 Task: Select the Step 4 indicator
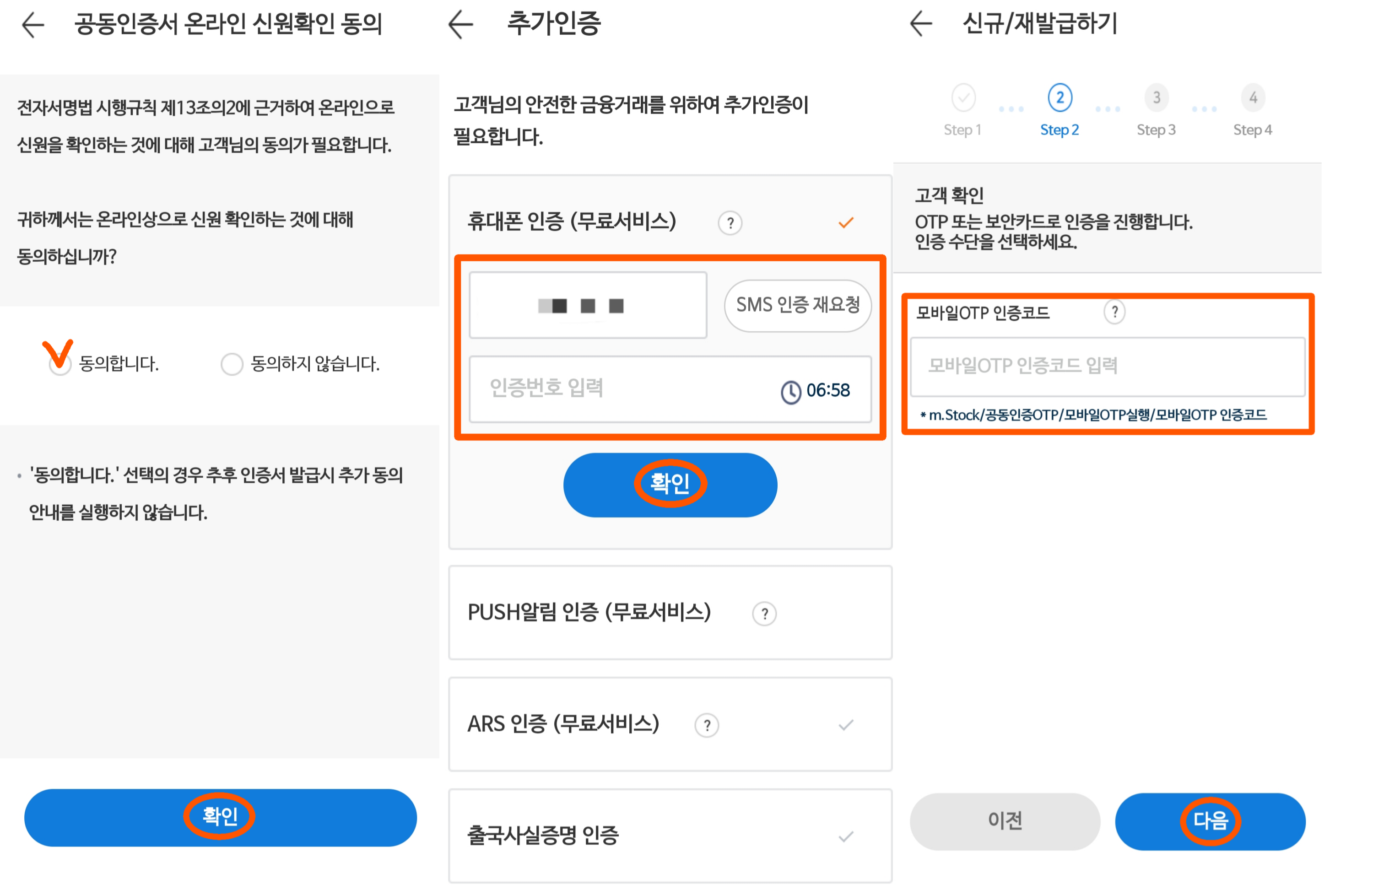pos(1253,97)
